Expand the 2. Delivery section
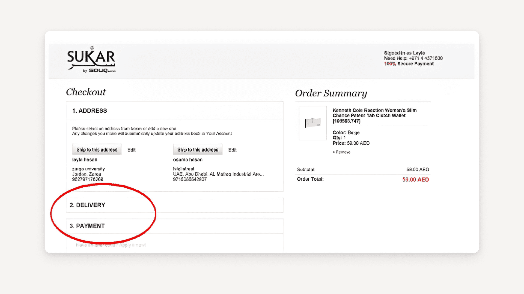The width and height of the screenshot is (524, 294). coord(87,205)
